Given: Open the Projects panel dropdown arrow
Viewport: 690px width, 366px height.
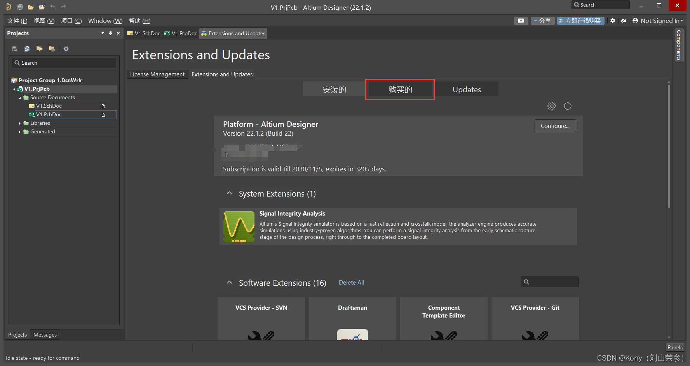Looking at the screenshot, I should coord(103,33).
